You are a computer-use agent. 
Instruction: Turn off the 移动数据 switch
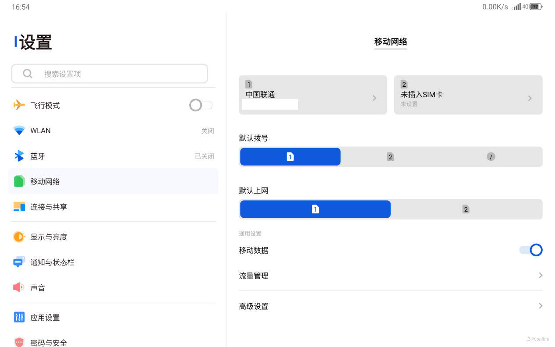[530, 250]
